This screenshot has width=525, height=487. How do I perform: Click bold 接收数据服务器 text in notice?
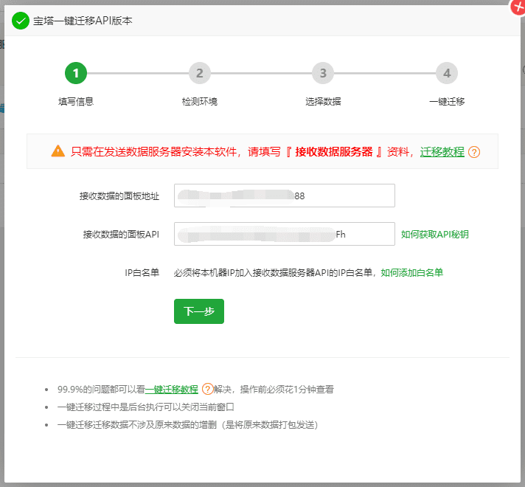tap(334, 152)
